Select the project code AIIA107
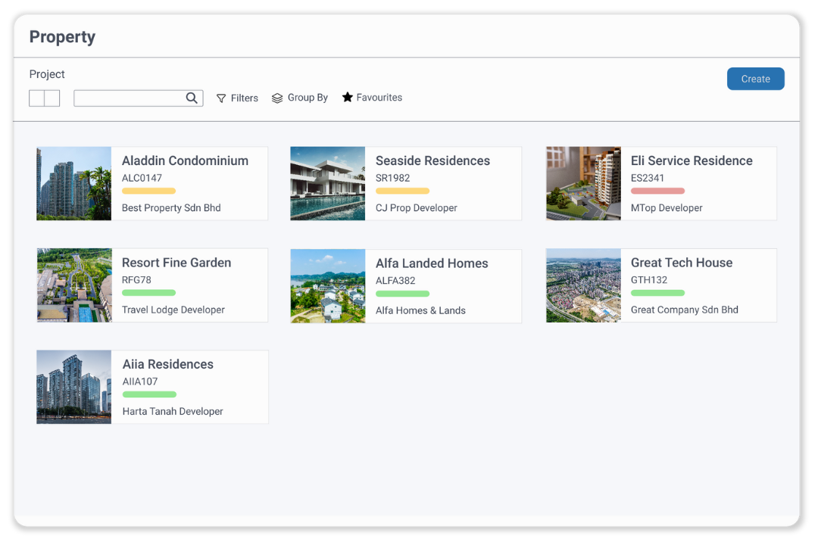Viewport: 818px width, 545px height. (x=140, y=381)
